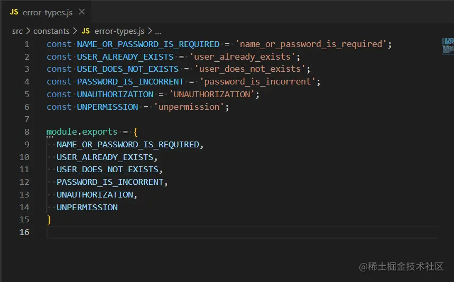Click the chevron after src in breadcrumb

click(x=28, y=31)
